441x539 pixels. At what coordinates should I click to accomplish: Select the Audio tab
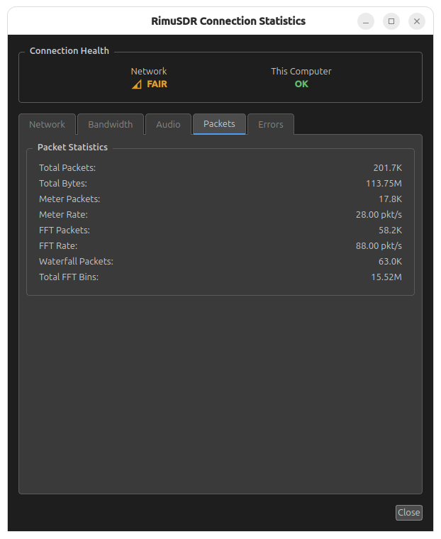(x=168, y=124)
